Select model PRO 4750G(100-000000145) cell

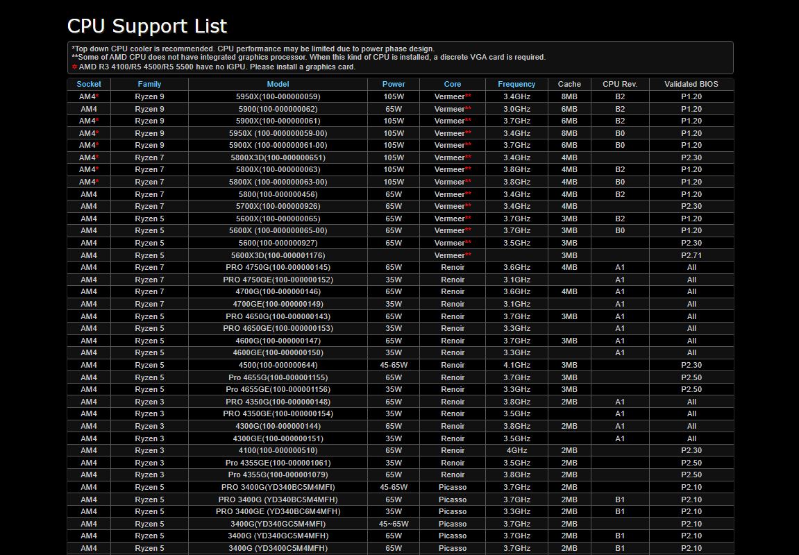point(278,267)
